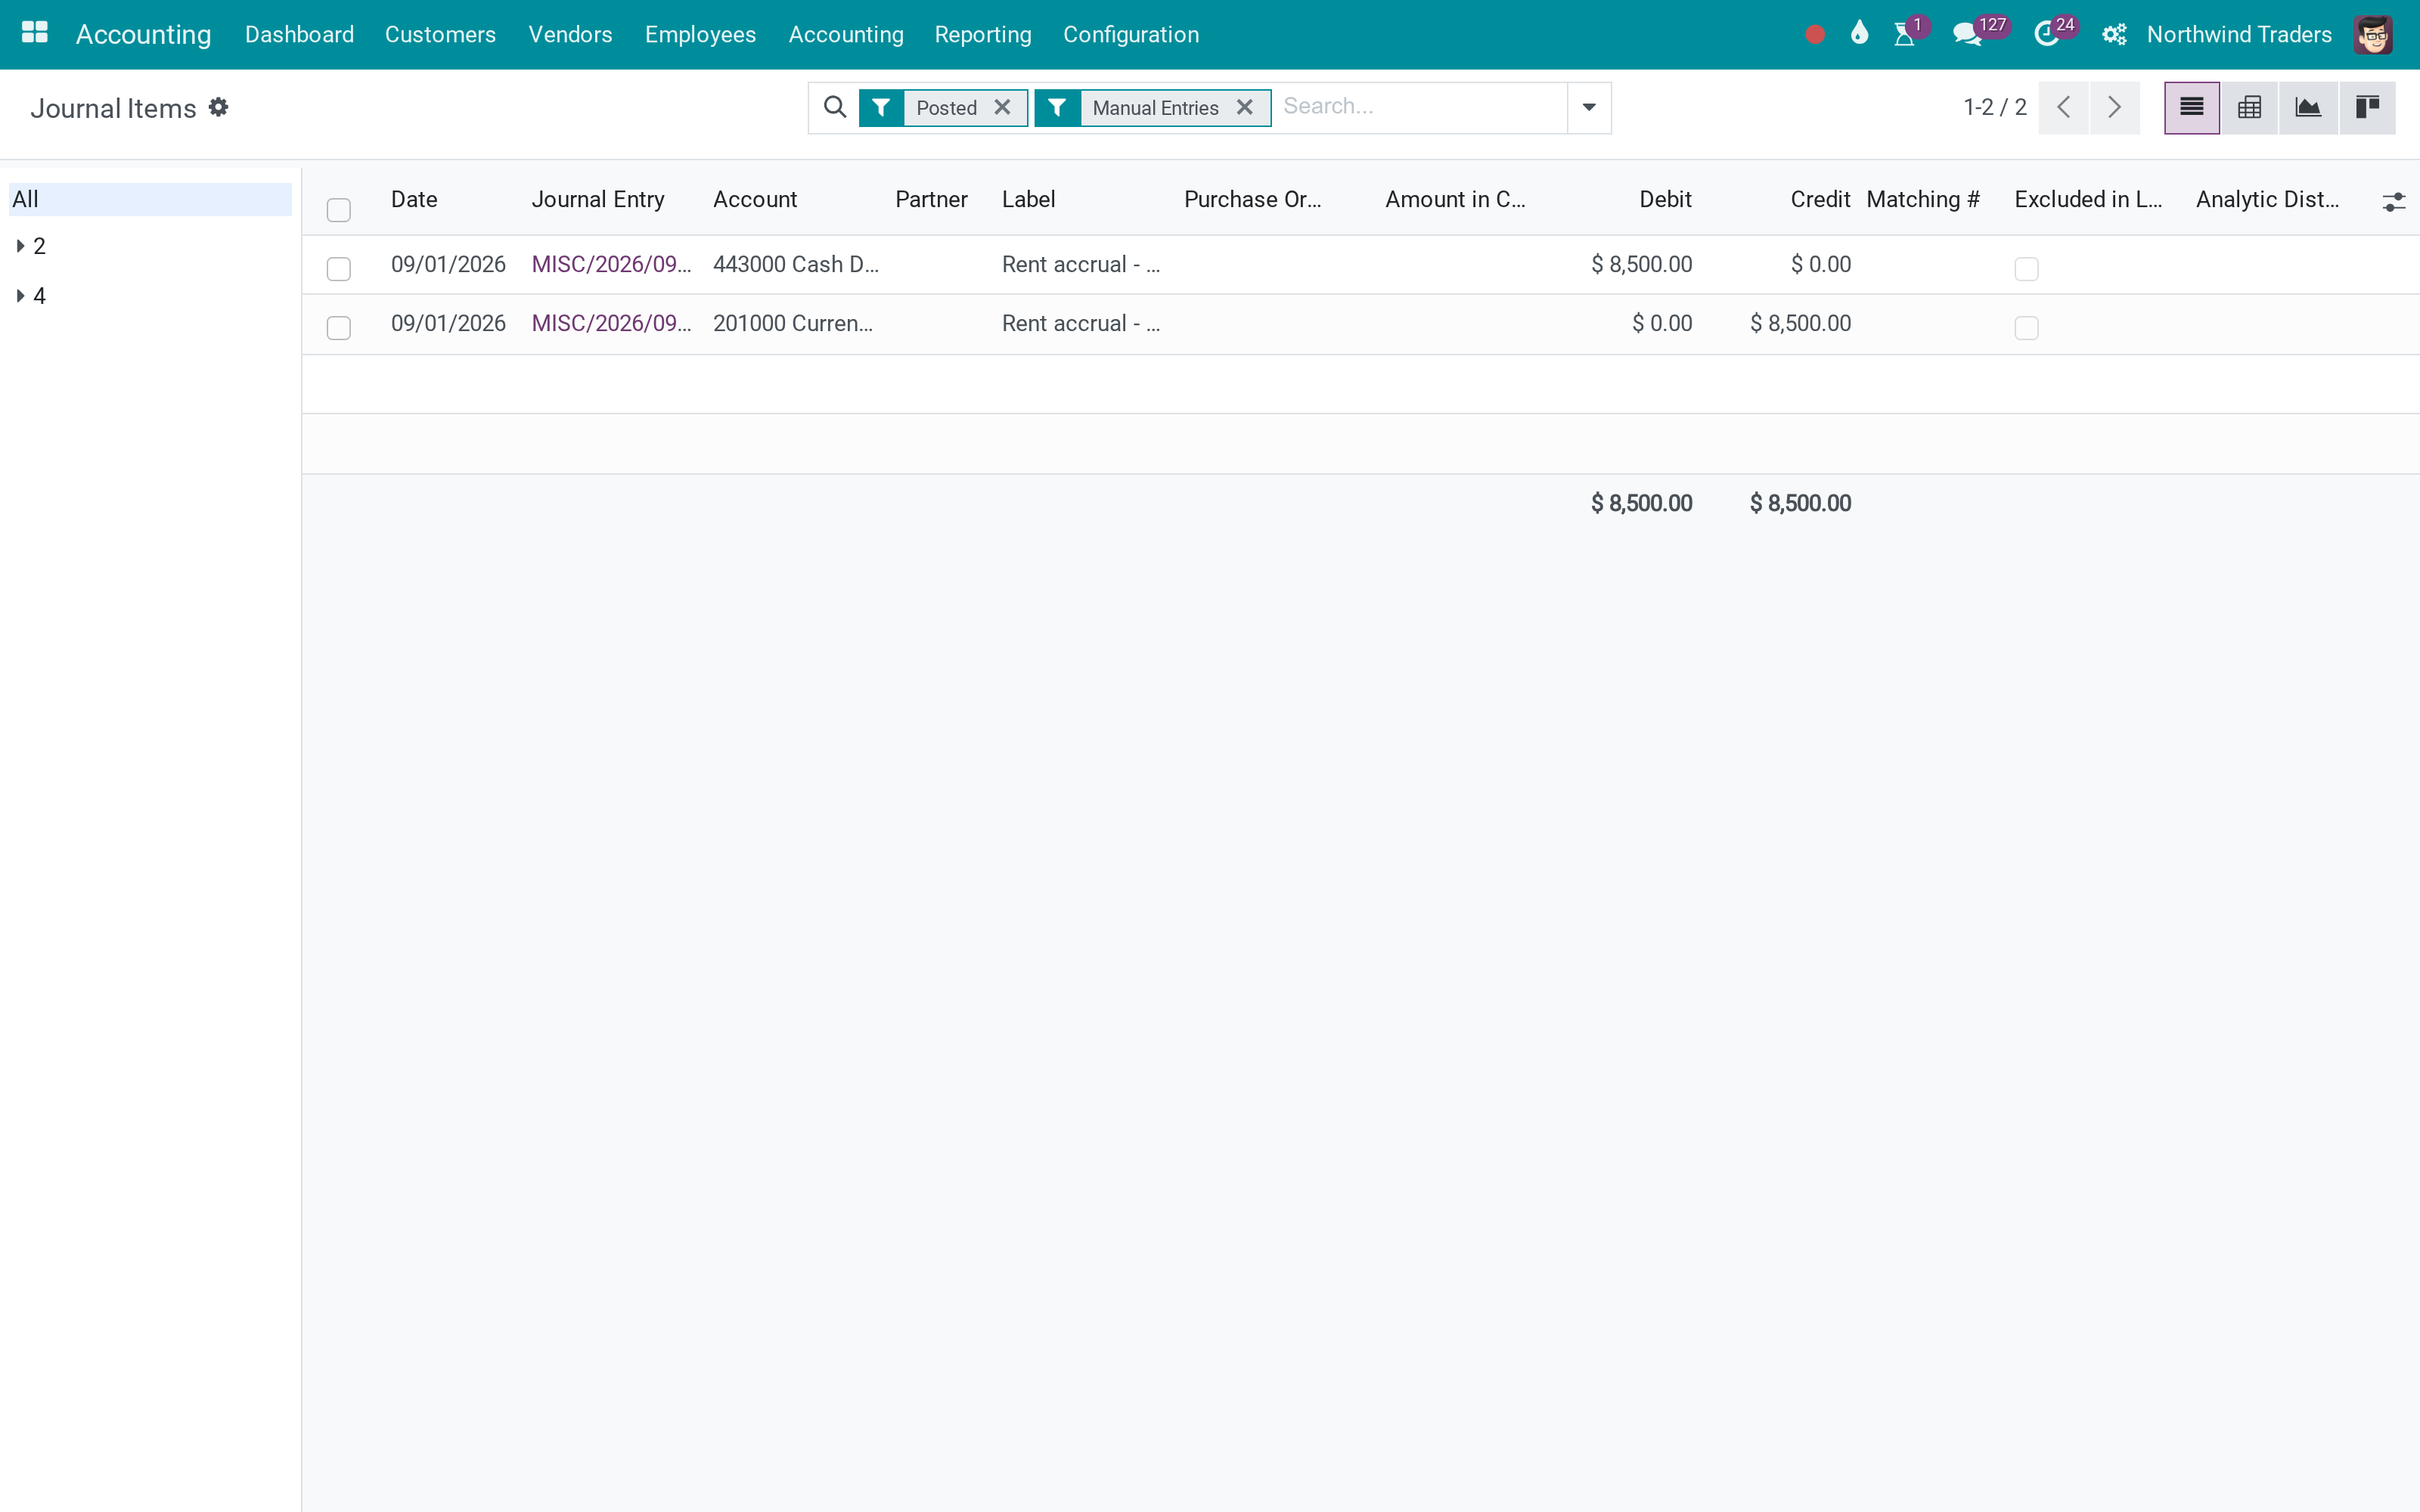Click Rent accrual label in second row
Screen dimensions: 2420x1512
point(1081,323)
